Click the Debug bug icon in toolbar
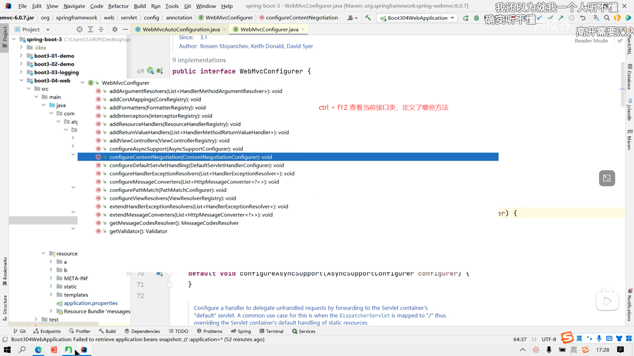Viewport: 634px width, 356px height. pos(476,18)
